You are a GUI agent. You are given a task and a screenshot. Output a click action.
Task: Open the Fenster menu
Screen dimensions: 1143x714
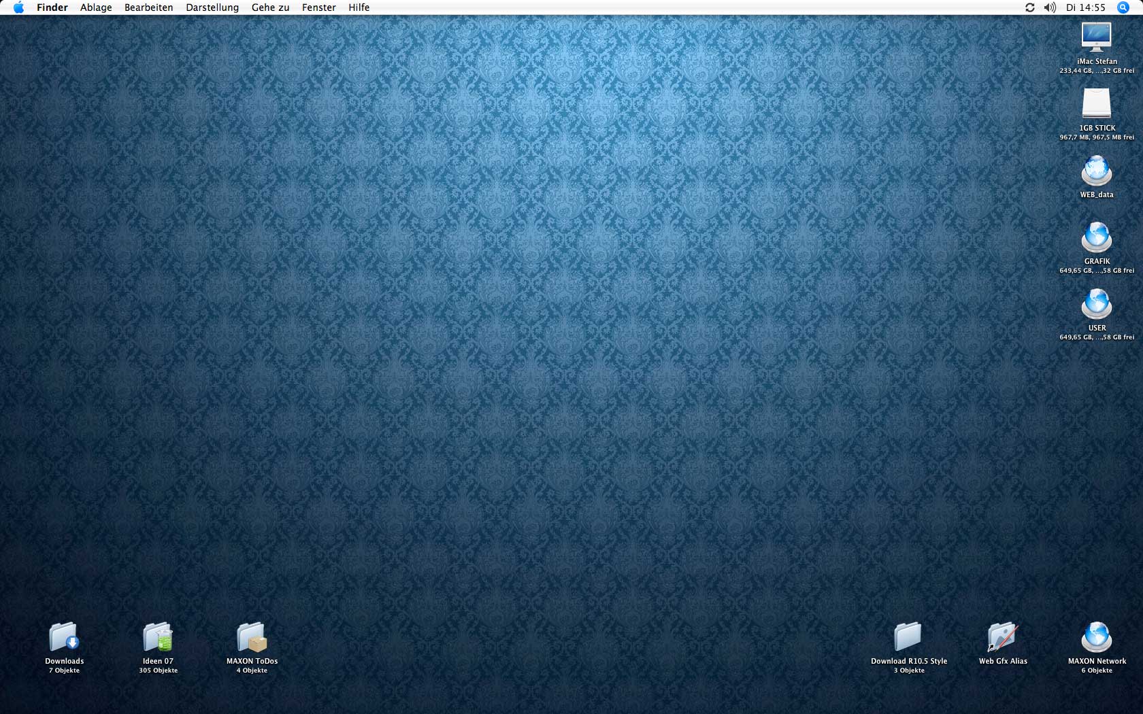click(319, 7)
